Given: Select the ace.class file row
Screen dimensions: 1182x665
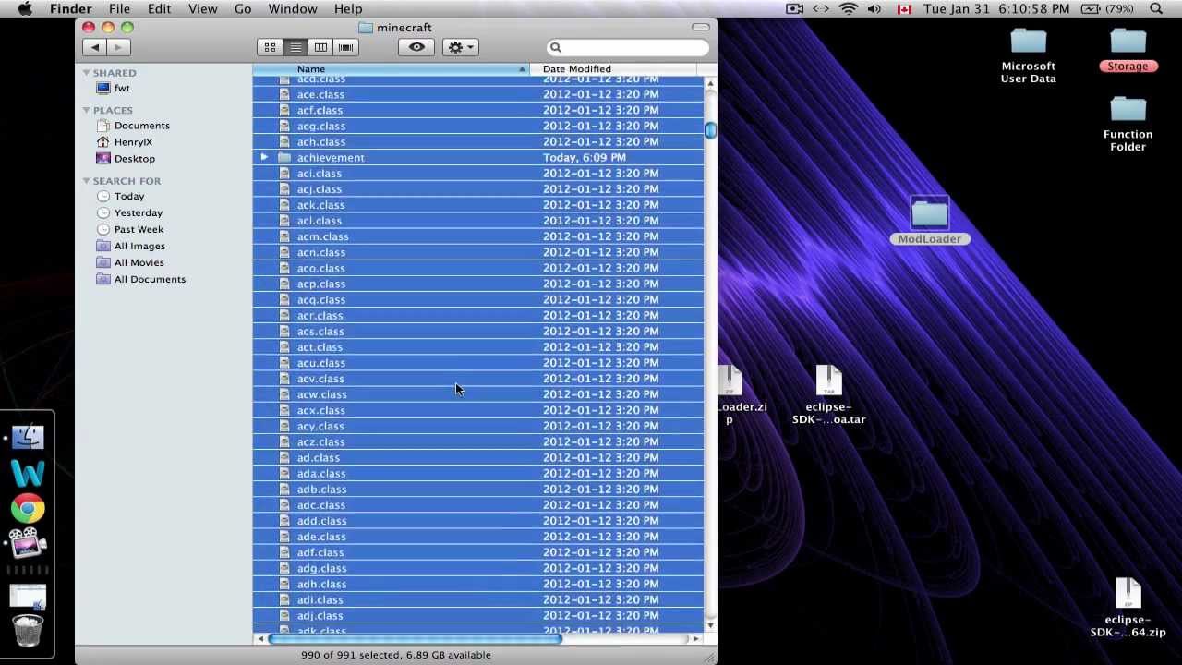Looking at the screenshot, I should [478, 94].
